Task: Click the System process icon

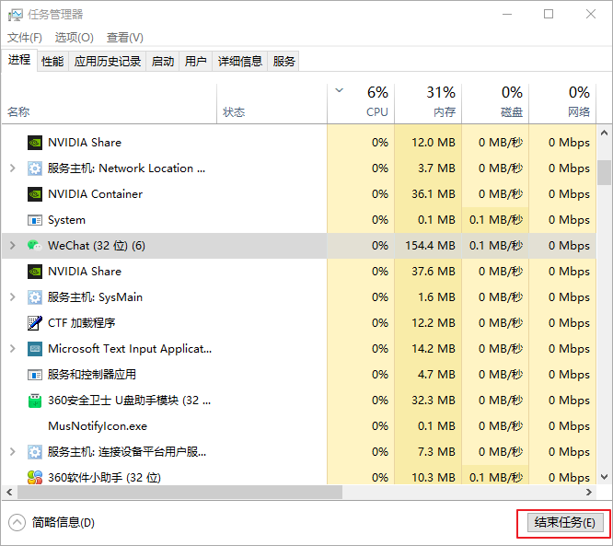Action: pos(35,220)
